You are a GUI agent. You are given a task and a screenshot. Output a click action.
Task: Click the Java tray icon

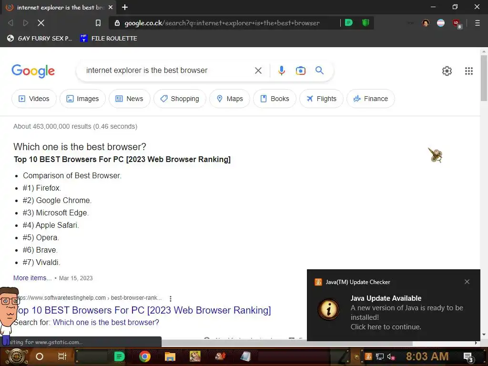point(368,356)
